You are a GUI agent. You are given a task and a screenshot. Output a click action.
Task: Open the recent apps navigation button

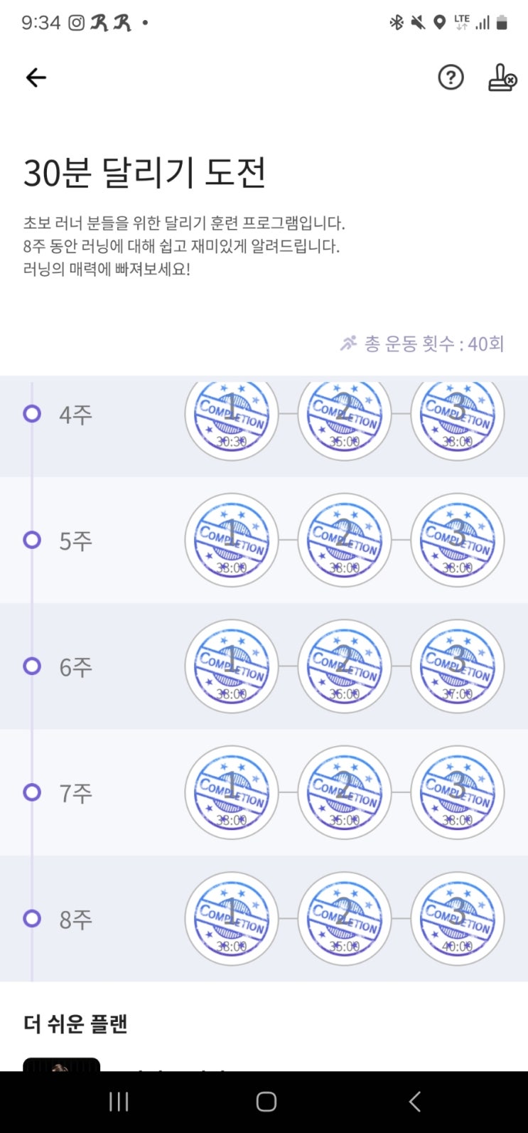tap(119, 1102)
